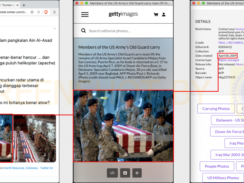Image resolution: width=244 pixels, height=183 pixels.
Task: Open a new browser tab
Action: tap(24, 5)
